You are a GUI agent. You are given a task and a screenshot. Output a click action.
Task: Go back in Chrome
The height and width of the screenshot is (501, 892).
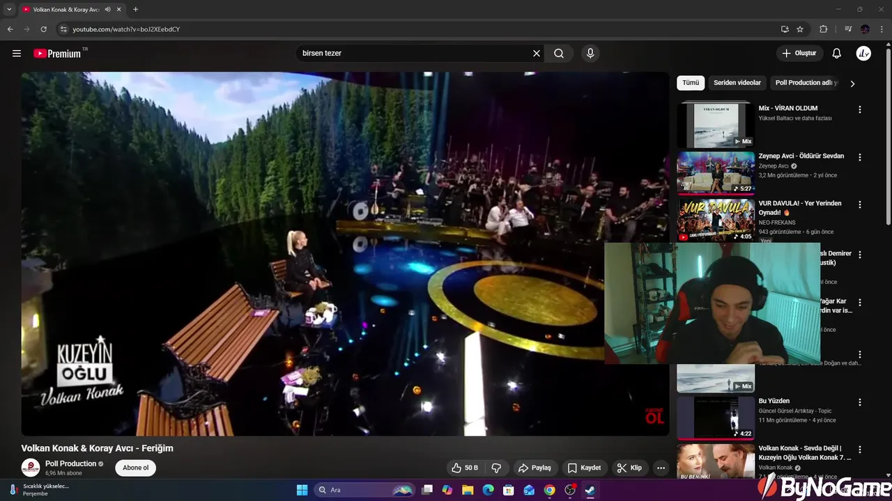pos(10,29)
